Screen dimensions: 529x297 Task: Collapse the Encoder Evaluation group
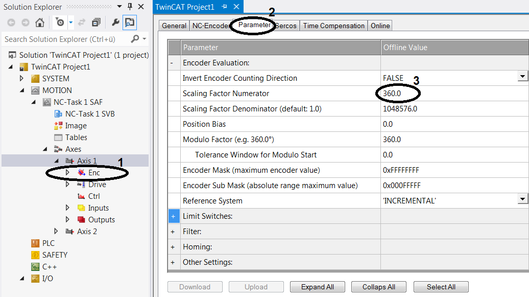click(x=172, y=63)
